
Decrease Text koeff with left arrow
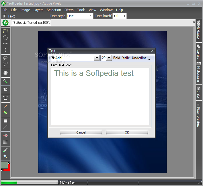pyautogui.click(x=114, y=16)
